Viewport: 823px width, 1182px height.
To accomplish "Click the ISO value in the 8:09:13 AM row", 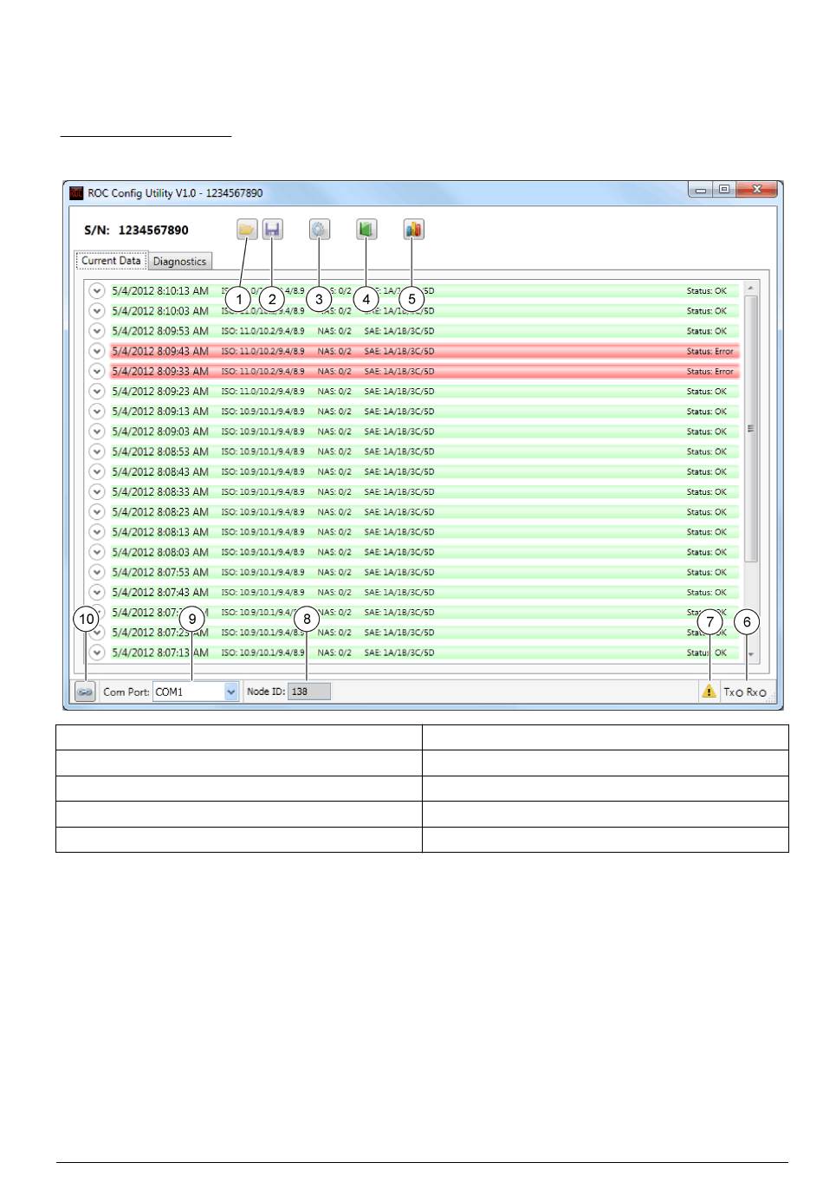I will [262, 412].
